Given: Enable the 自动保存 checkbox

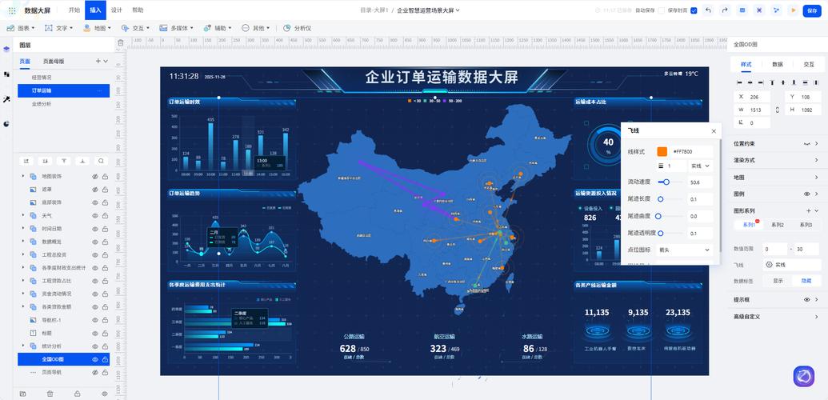Looking at the screenshot, I should pyautogui.click(x=661, y=10).
